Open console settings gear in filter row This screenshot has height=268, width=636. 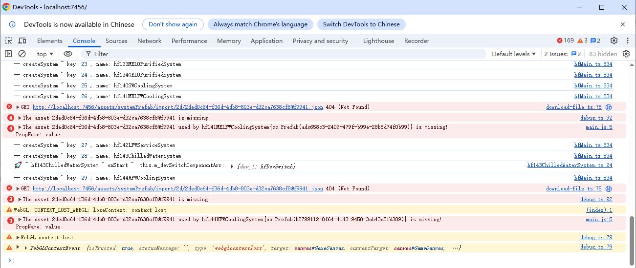point(626,54)
